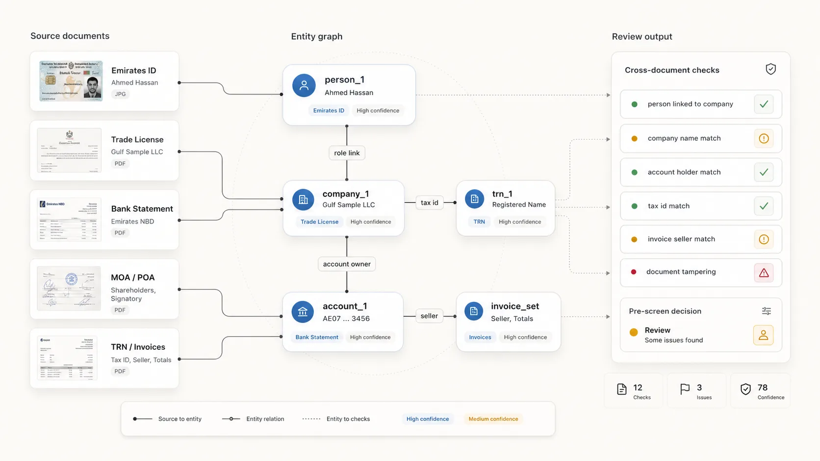Click the 'Ahmed Hassan' text under Emirates ID
Screen dimensions: 820x461
(135, 82)
